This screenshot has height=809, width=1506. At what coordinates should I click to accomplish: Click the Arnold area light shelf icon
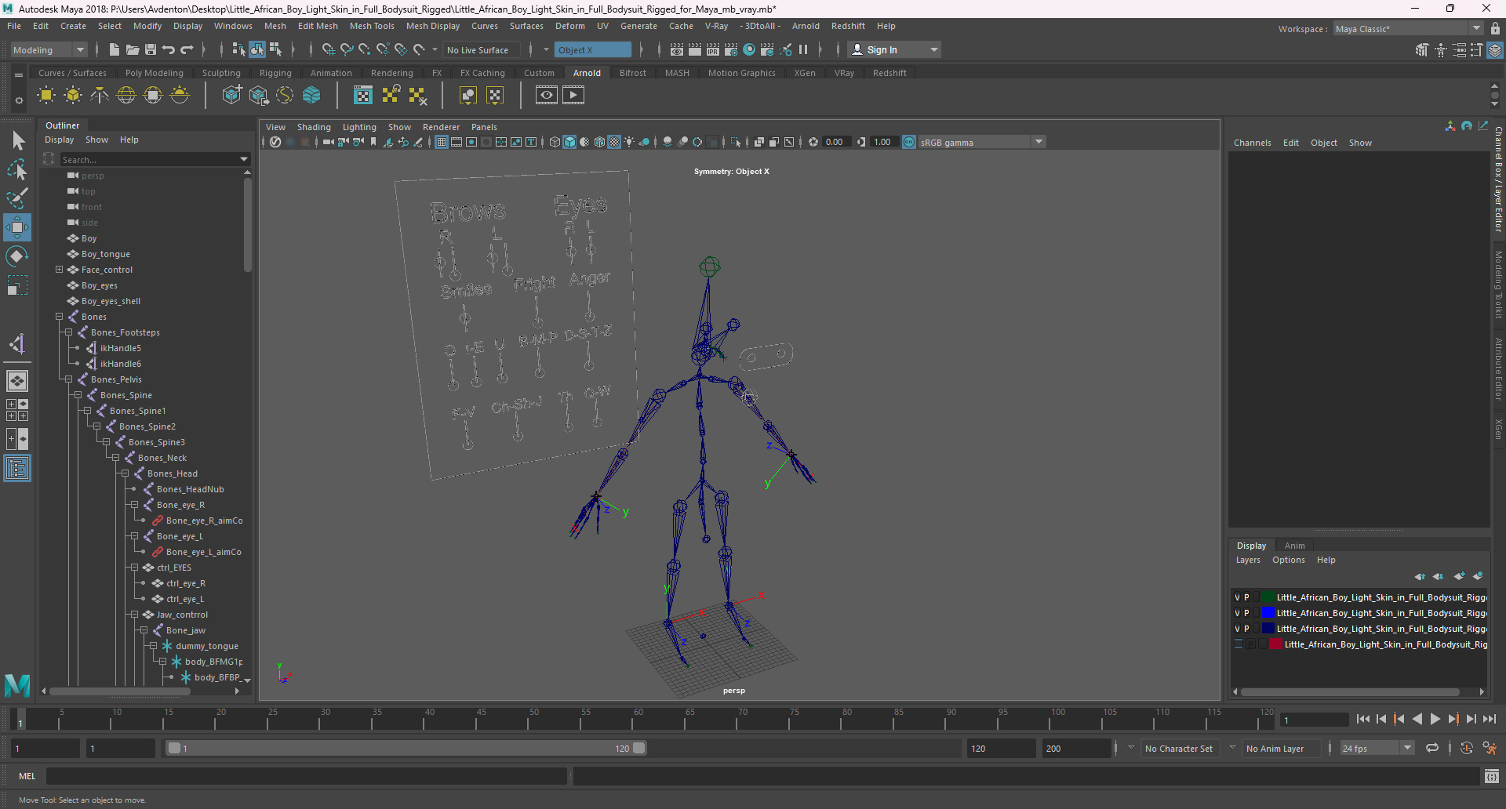click(x=46, y=96)
